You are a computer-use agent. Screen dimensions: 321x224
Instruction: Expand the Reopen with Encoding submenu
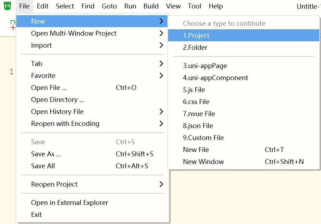pos(161,123)
